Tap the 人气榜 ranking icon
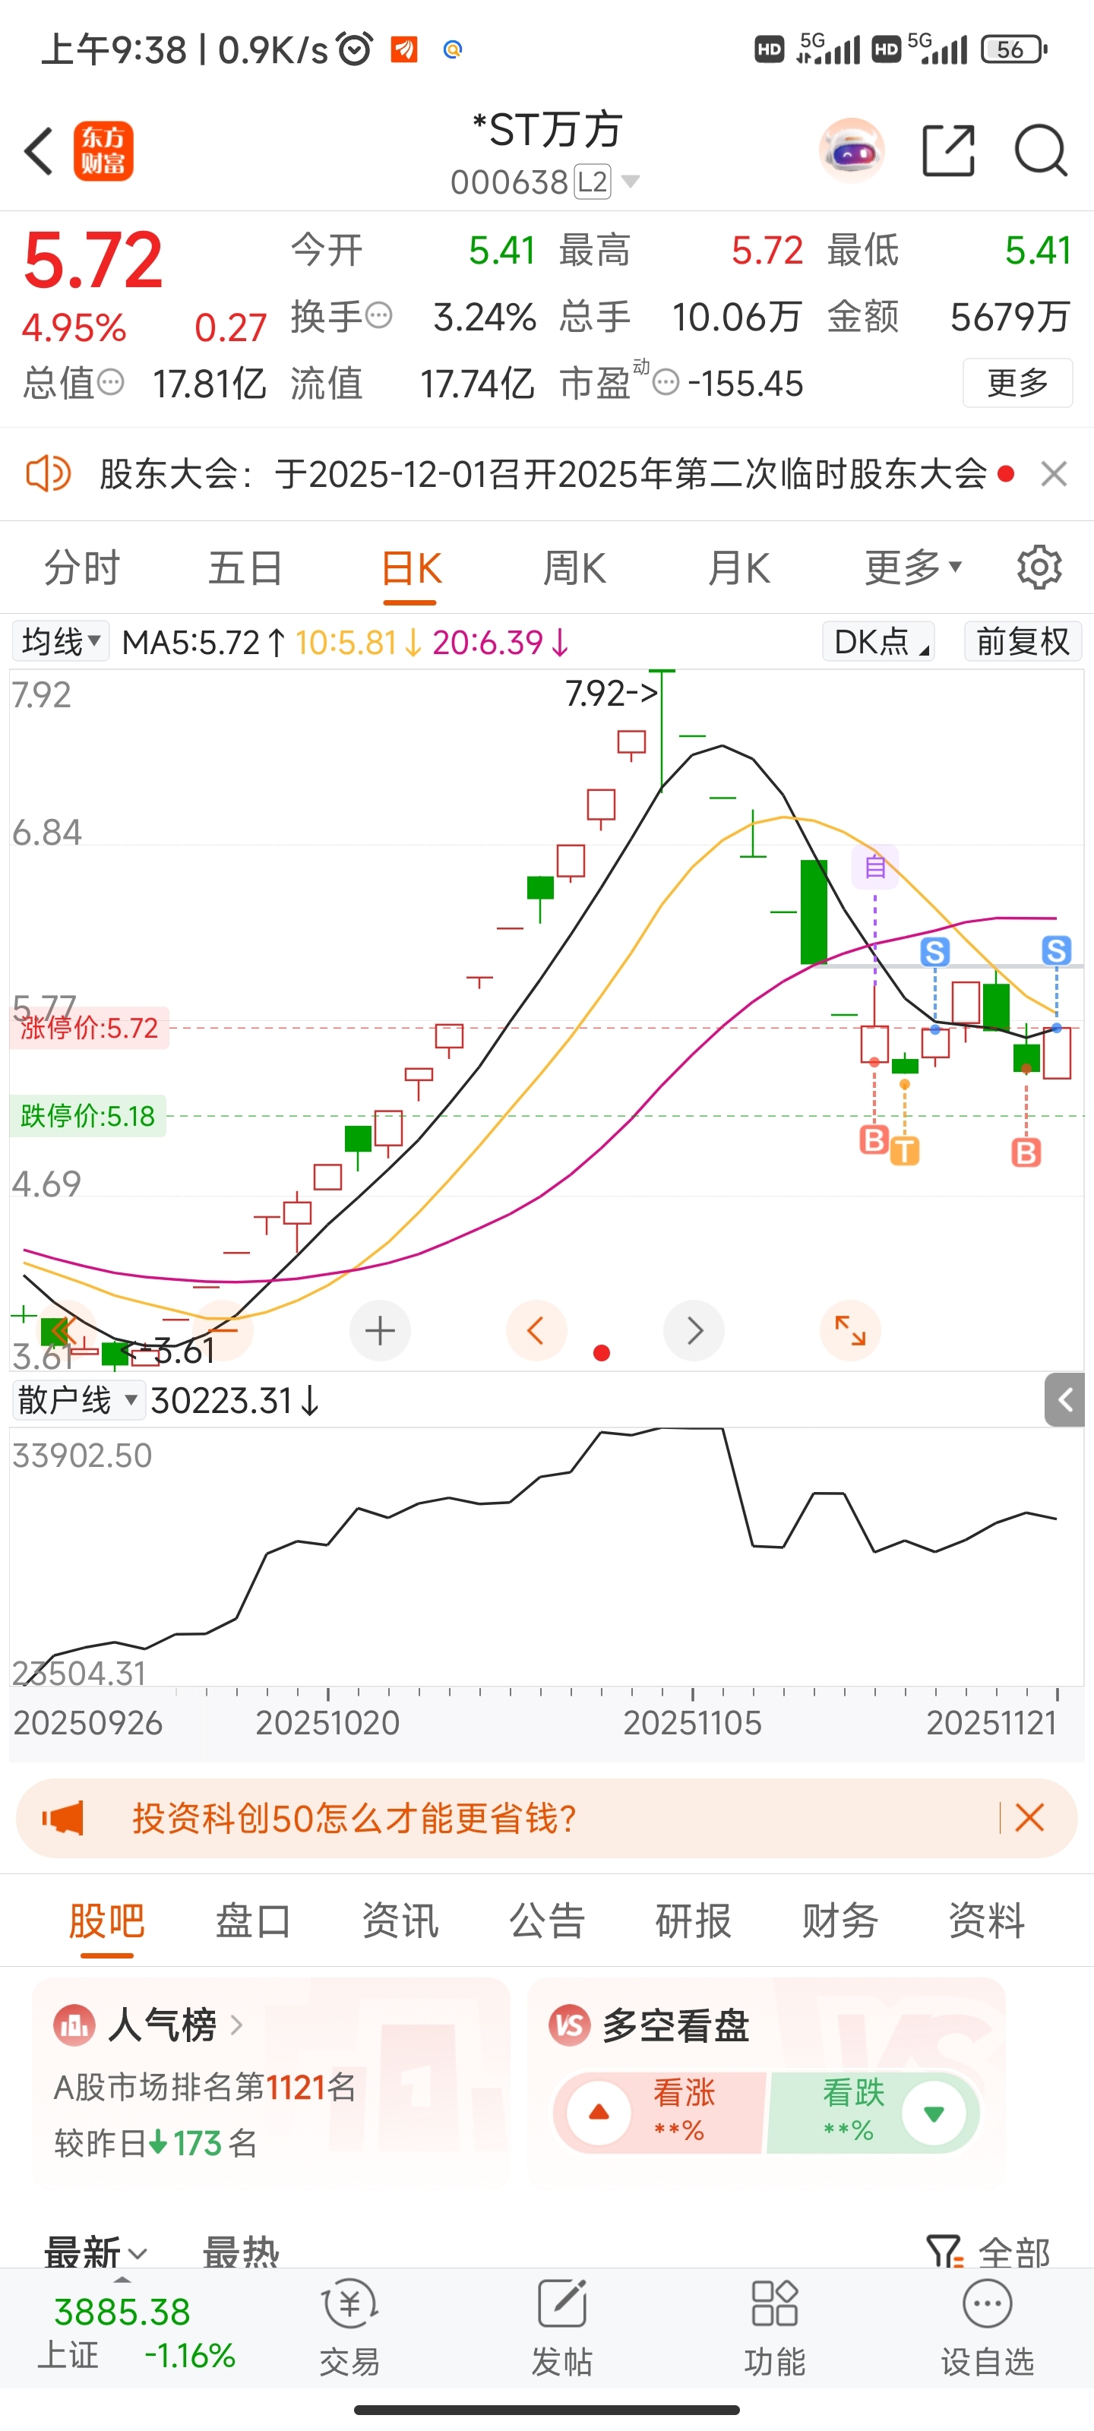 coord(74,2025)
